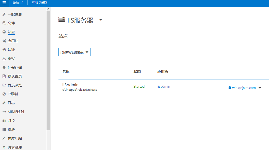Open 日志 page
Viewport: 269px width, 150px height.
[x=11, y=103]
